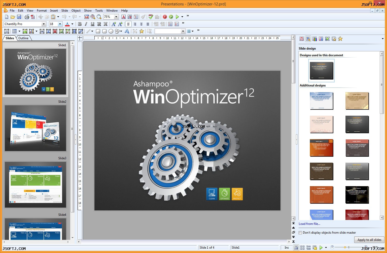Click the undo arrow button
This screenshot has width=387, height=253.
point(64,17)
